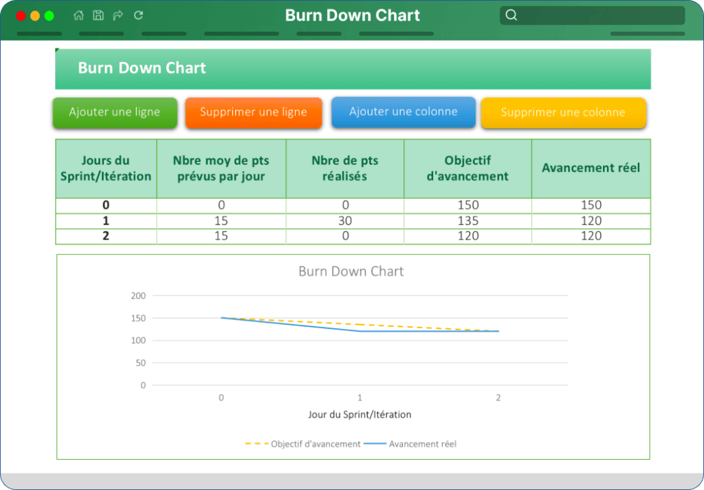Click the green Burn Down Chart banner heading
704x490 pixels.
click(x=142, y=68)
